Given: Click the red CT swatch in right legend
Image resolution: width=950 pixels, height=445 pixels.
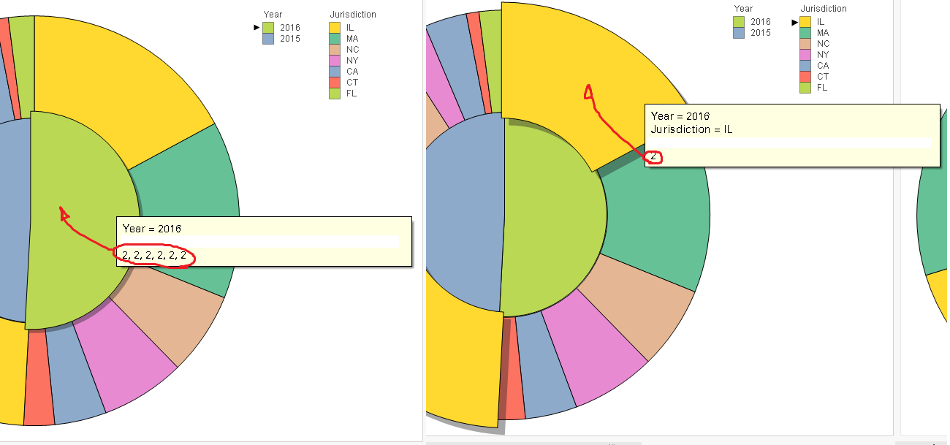Looking at the screenshot, I should 805,76.
